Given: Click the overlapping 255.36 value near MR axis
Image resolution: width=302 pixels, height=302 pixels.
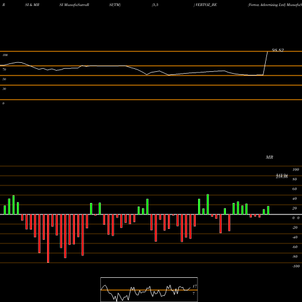Looking at the screenshot, I should [x=281, y=176].
